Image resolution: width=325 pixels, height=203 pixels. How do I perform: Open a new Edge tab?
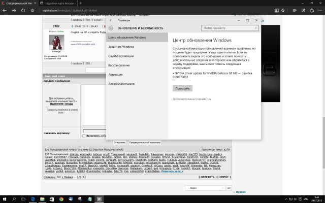(81, 3)
